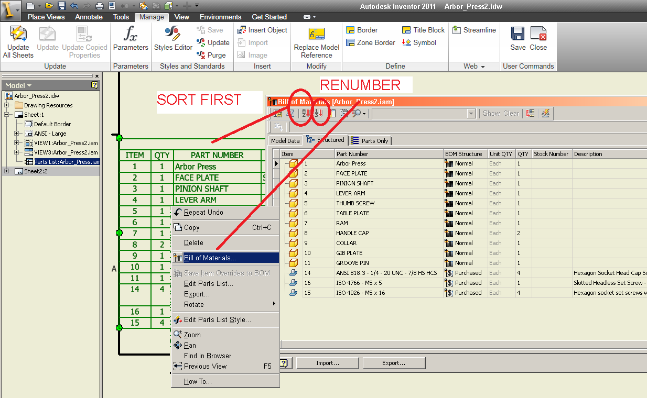Collapse the Sheet:1 tree node

pos(7,115)
